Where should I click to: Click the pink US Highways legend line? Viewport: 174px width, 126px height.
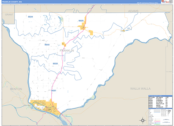coord(157,122)
